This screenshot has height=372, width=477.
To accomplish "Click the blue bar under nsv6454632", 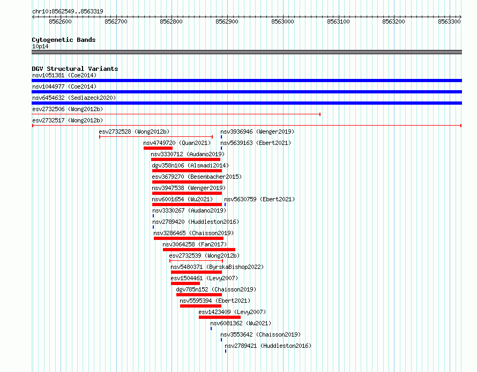I will [x=247, y=103].
